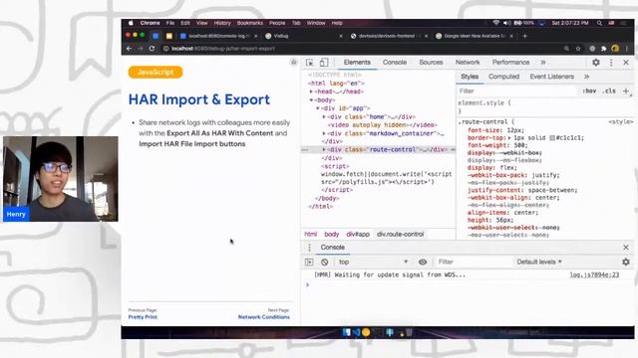Open color picker for #c1c1c1 swatch
The image size is (638, 358).
[x=552, y=138]
